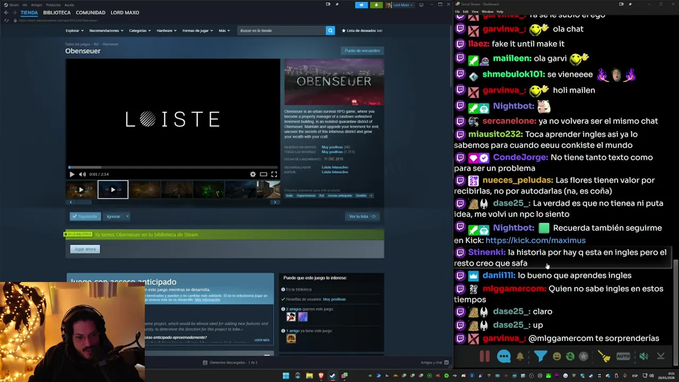Open the Ayuda menu in Steam
The height and width of the screenshot is (382, 679).
coord(69,5)
